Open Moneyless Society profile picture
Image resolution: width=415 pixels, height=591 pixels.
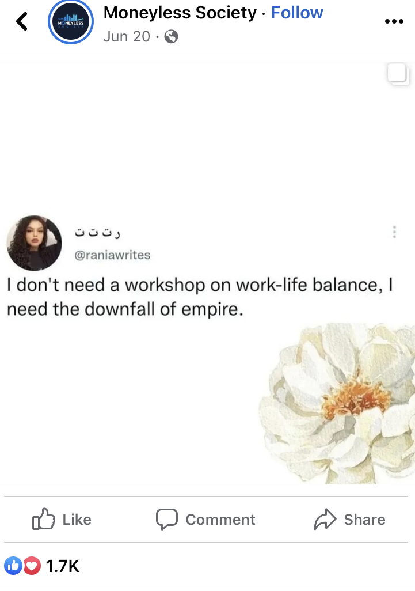coord(70,22)
